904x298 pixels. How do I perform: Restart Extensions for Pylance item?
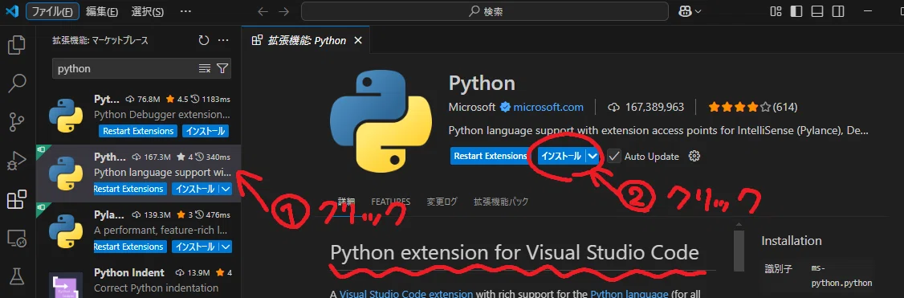(130, 246)
